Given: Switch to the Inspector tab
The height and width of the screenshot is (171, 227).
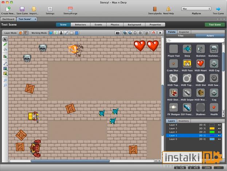Looking at the screenshot, I should [x=184, y=32].
